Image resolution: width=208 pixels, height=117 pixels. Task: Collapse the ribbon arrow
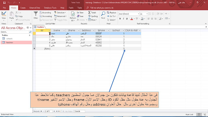coord(206,24)
